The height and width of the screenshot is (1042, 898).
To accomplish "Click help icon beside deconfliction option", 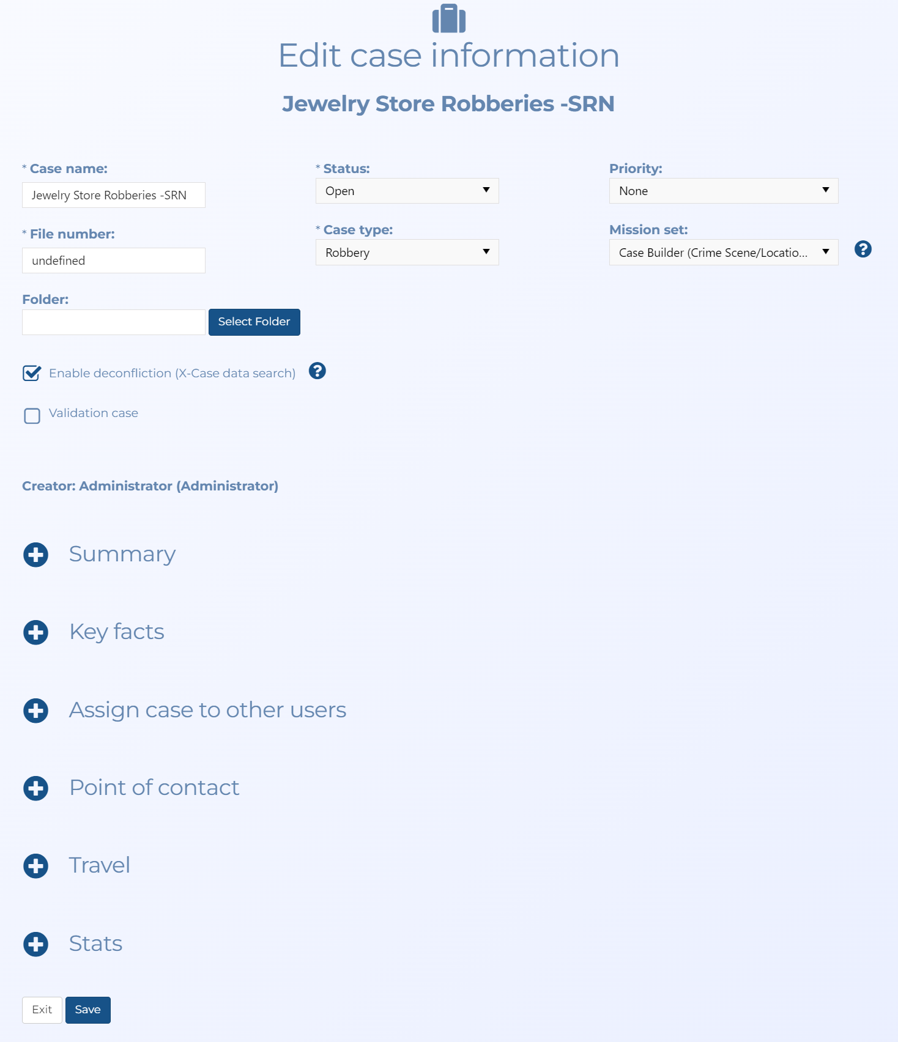I will (317, 371).
